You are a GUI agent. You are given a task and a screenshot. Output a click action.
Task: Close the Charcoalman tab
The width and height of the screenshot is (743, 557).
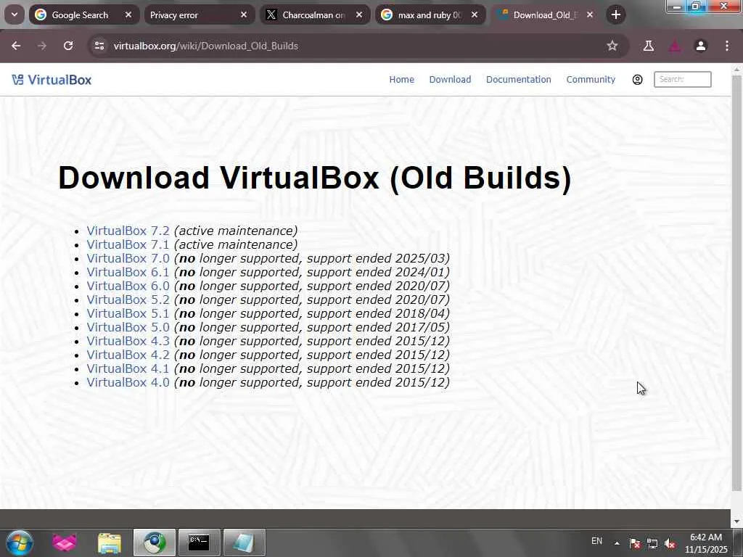(x=359, y=15)
